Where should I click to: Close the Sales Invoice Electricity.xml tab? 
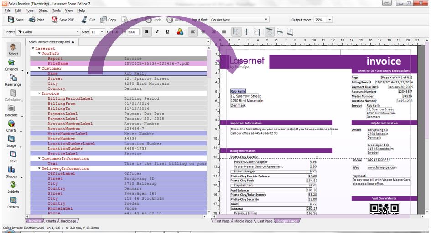[x=72, y=42]
